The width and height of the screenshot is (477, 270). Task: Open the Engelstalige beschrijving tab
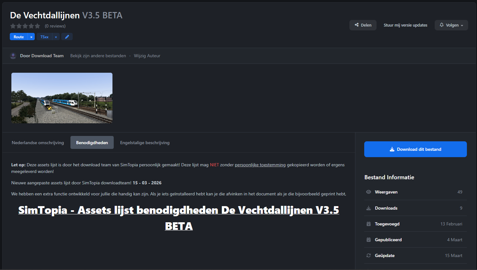click(145, 143)
